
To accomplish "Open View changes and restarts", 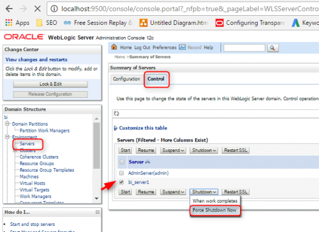I will (36, 60).
